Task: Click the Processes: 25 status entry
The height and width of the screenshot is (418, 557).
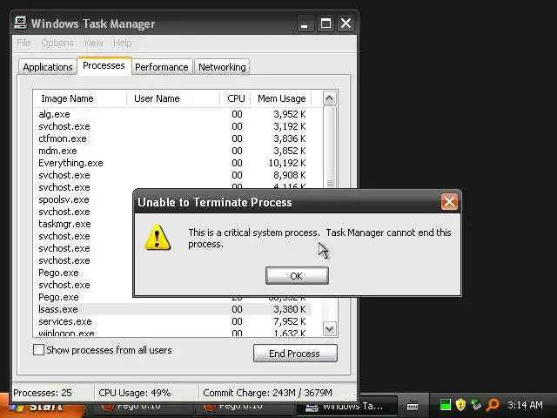Action: (43, 393)
